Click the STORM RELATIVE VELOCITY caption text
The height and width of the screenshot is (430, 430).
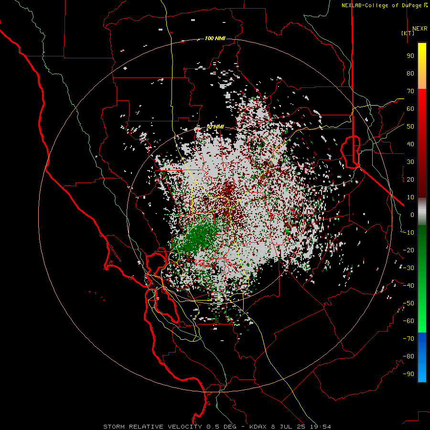click(x=153, y=427)
